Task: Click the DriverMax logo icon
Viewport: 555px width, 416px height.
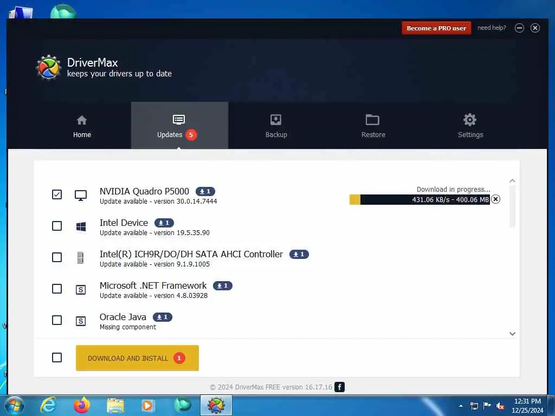Action: [48, 67]
